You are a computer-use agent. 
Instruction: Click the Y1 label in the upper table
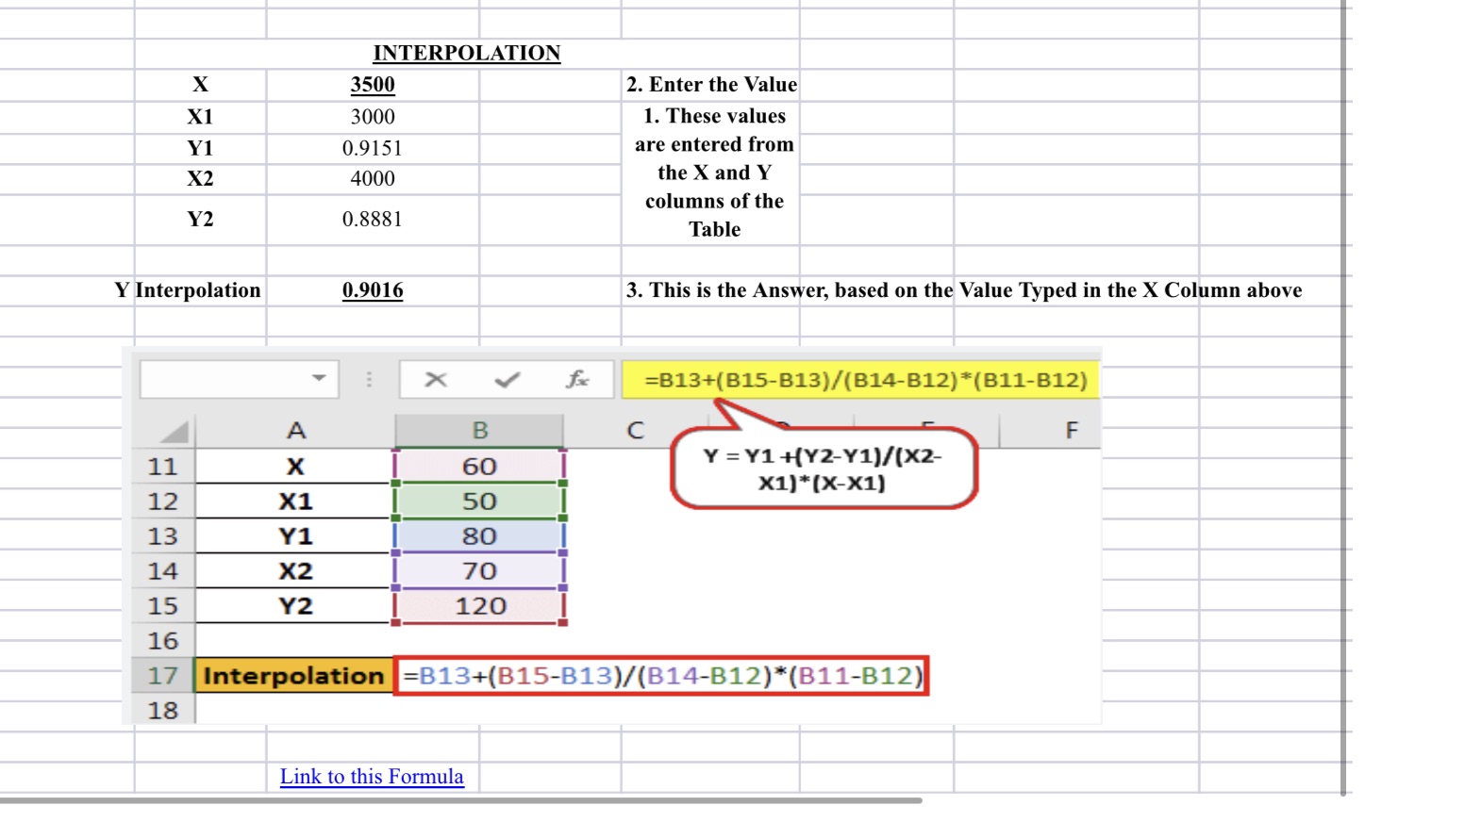200,148
